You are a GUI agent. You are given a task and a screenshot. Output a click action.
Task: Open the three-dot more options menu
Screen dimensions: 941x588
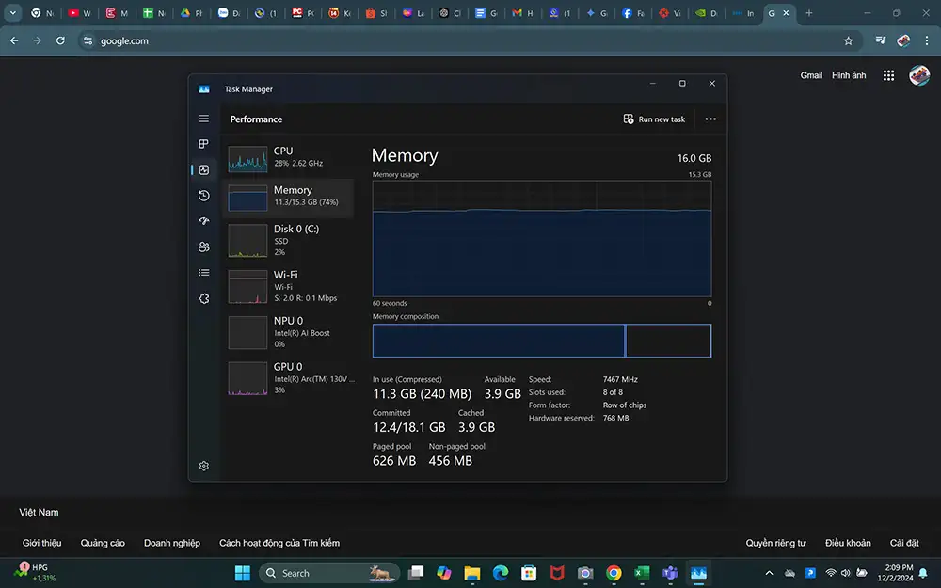click(x=710, y=119)
